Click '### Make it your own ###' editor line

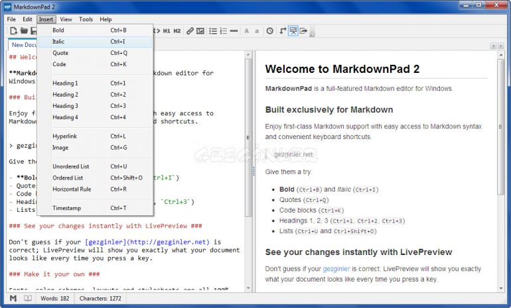[54, 274]
